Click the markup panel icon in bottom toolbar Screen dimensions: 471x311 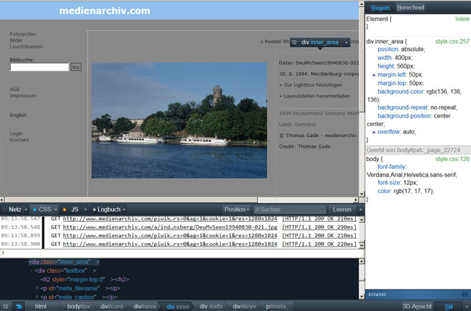tap(20, 306)
